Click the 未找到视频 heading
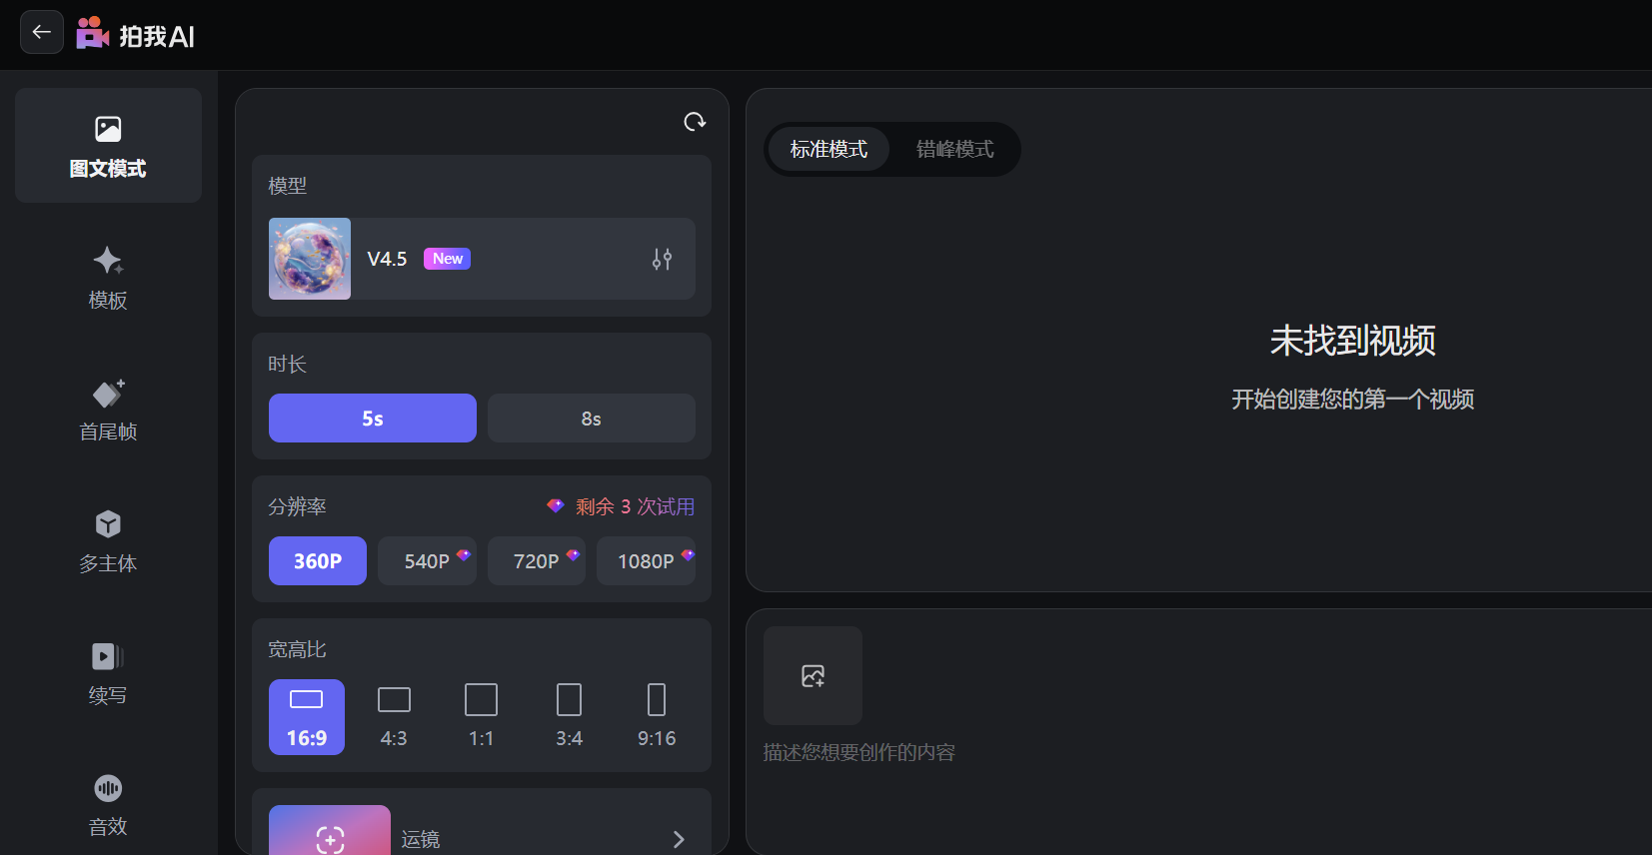The height and width of the screenshot is (855, 1652). point(1352,341)
